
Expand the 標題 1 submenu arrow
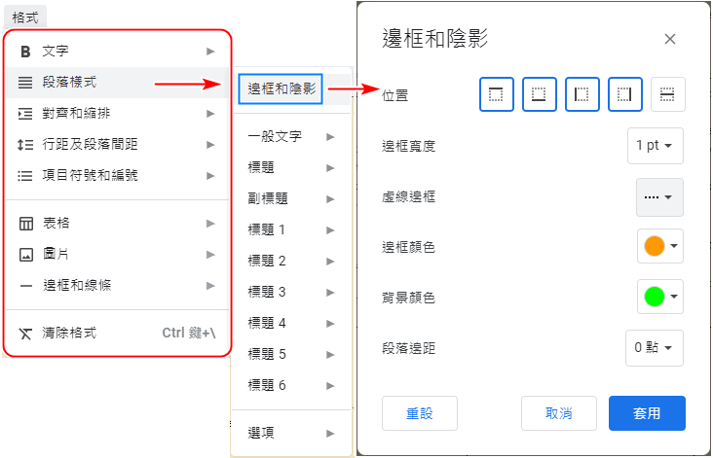tap(330, 230)
